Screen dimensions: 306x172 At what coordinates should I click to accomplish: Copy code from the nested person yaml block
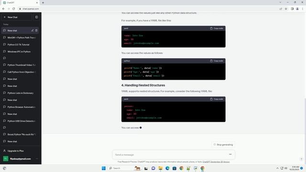(x=217, y=99)
